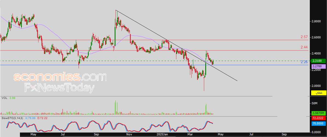Click the VOL indicator label
Image resolution: width=327 pixels, height=137 pixels.
[4, 98]
